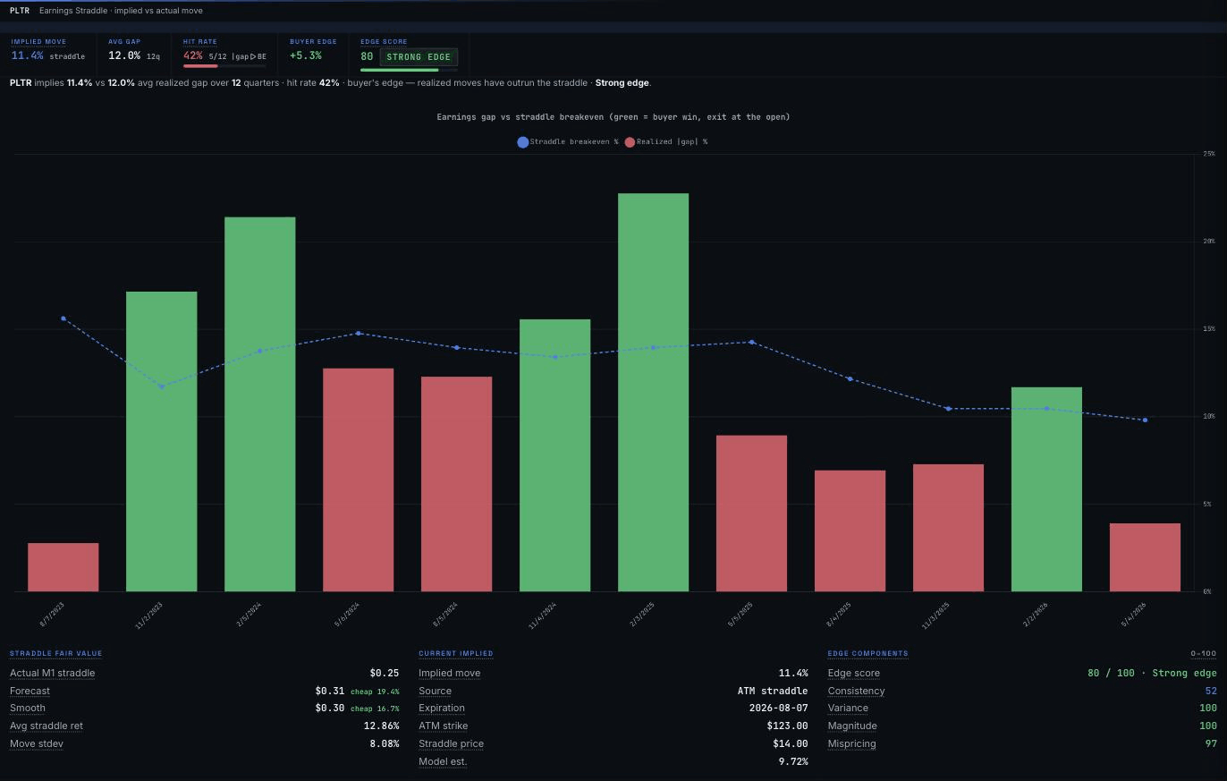Click the AVG GAP label
The image size is (1227, 781).
[x=124, y=41]
